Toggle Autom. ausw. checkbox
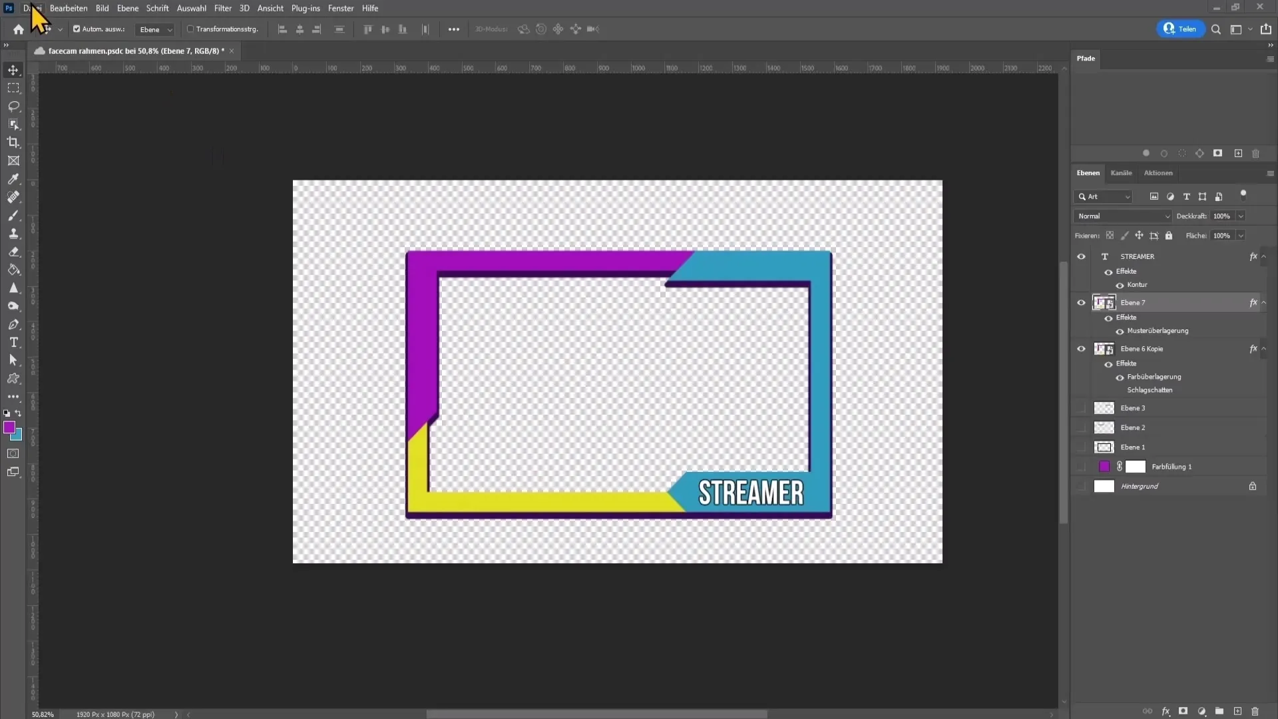 click(77, 29)
